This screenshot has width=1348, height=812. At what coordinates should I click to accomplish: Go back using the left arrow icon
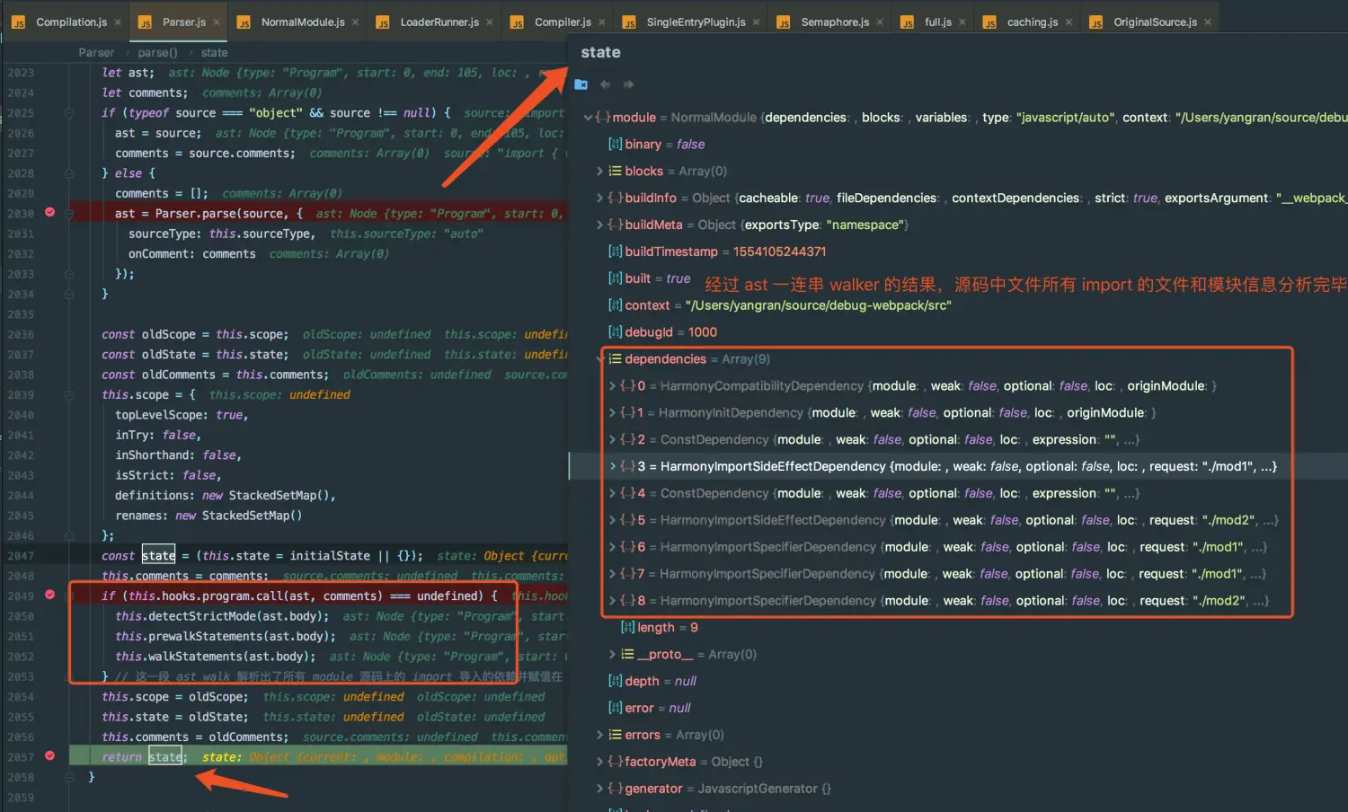pyautogui.click(x=605, y=84)
